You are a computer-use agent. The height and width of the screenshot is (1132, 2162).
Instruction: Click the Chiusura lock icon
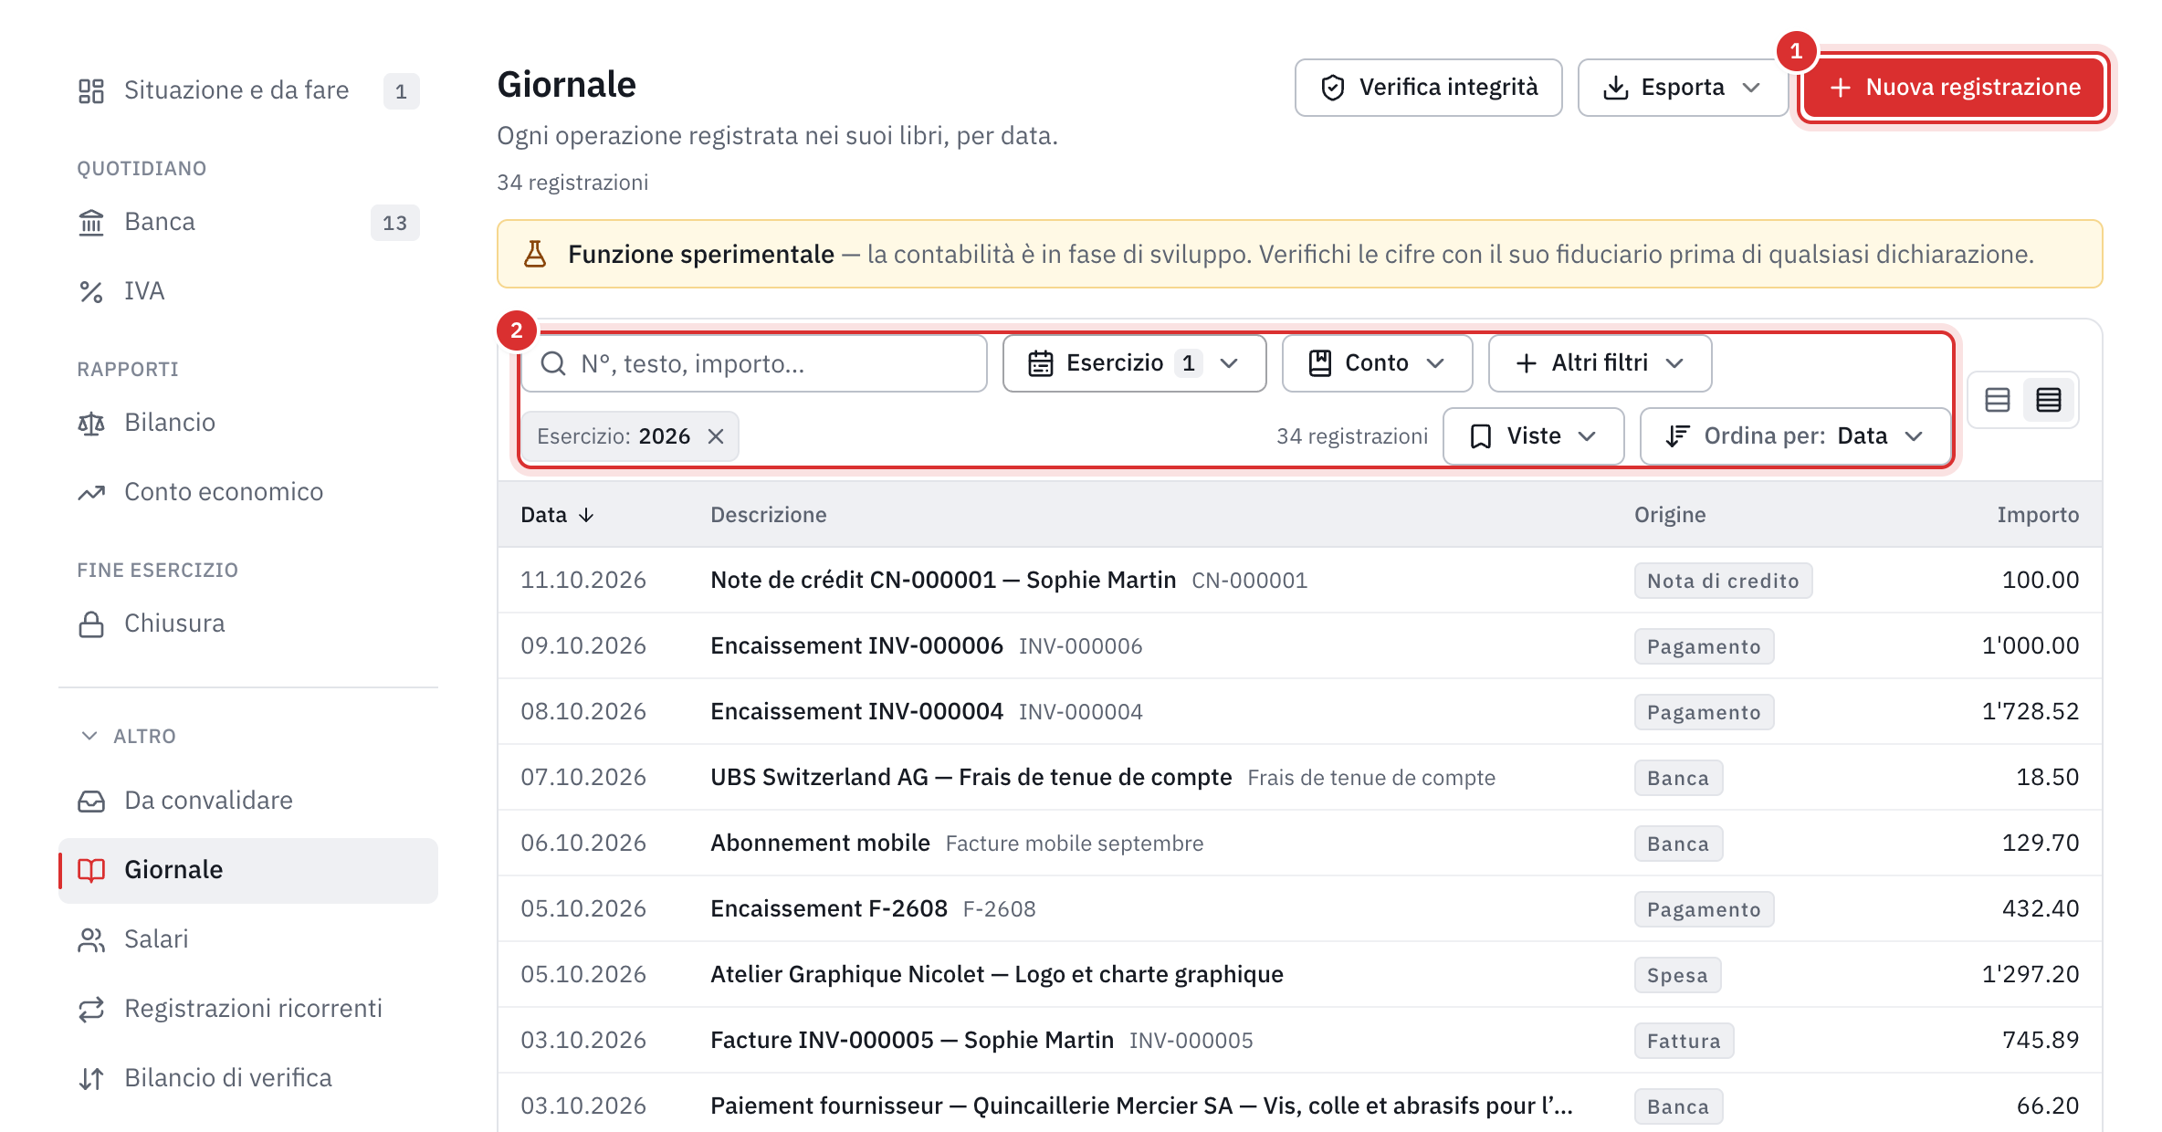(x=91, y=624)
